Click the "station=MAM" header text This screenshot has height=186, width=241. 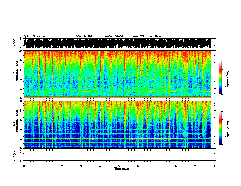114,36
